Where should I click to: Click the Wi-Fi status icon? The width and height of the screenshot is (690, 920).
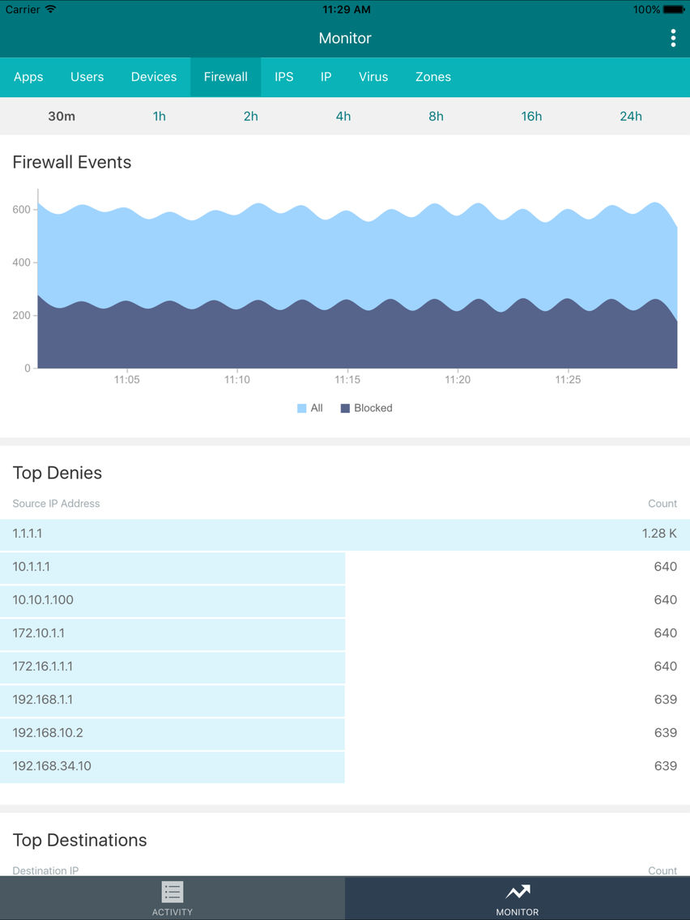[x=51, y=10]
